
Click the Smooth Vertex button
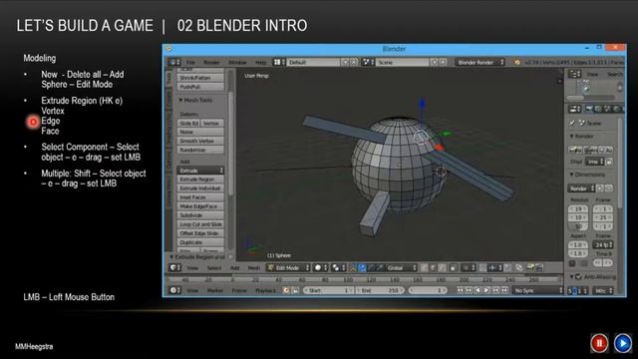[x=200, y=141]
